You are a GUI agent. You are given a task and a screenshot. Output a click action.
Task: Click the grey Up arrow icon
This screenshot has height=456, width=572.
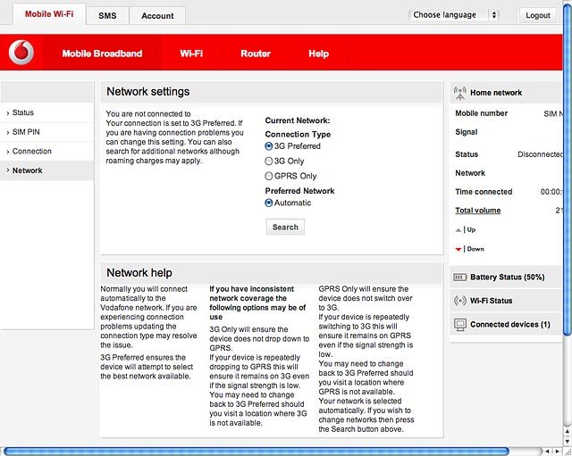pyautogui.click(x=458, y=230)
